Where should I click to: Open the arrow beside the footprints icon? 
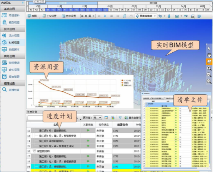tap(165, 16)
